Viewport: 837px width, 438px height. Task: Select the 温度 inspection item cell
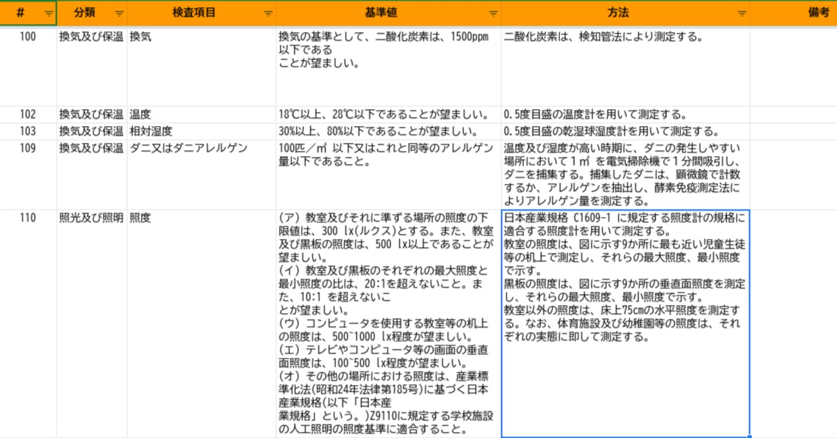(x=201, y=114)
